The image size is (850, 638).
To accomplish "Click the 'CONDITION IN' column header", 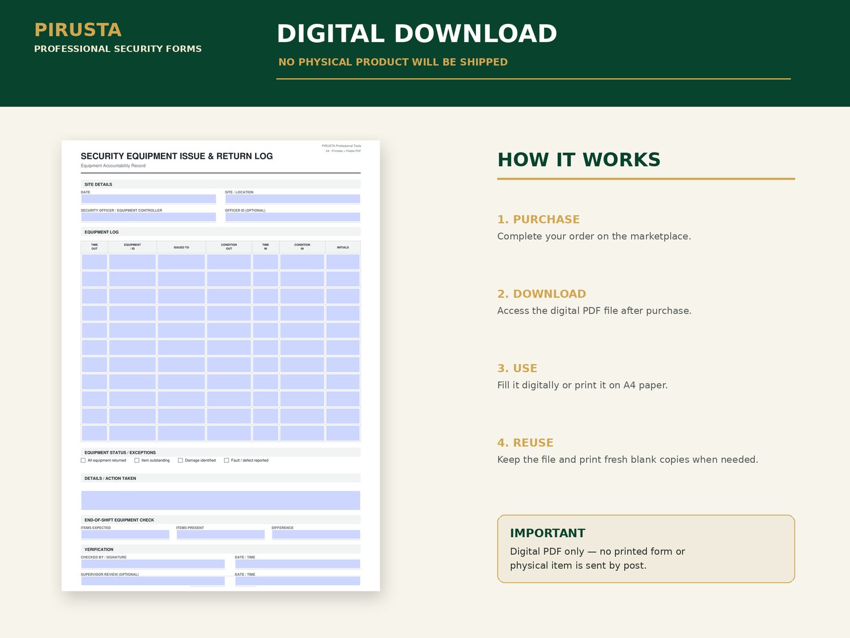I will coord(302,247).
